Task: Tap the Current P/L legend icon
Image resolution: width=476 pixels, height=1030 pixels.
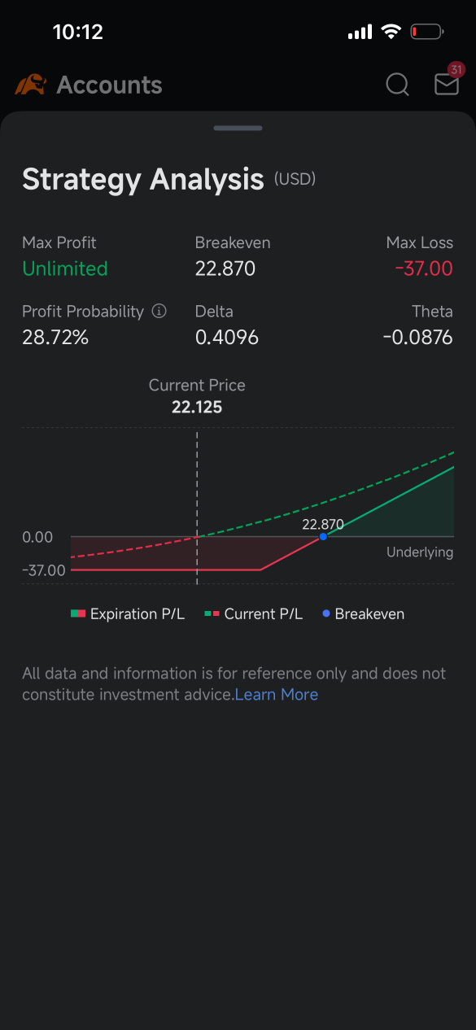Action: (x=212, y=613)
